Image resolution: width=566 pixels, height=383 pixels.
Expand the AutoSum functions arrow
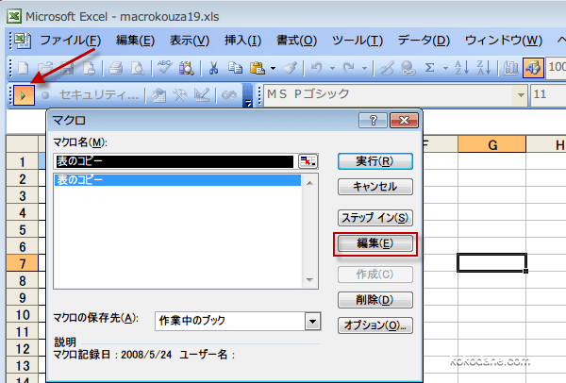pyautogui.click(x=445, y=68)
